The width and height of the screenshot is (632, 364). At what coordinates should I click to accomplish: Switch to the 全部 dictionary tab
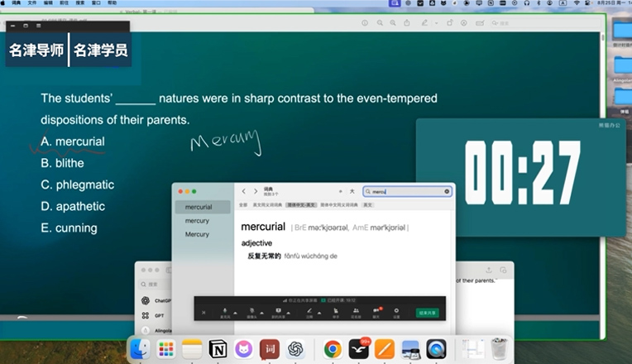[243, 204]
